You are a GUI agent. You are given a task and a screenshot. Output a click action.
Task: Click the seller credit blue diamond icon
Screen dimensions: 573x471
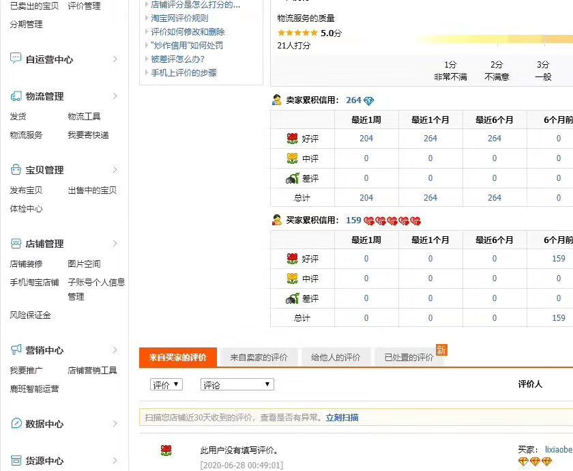coord(369,100)
